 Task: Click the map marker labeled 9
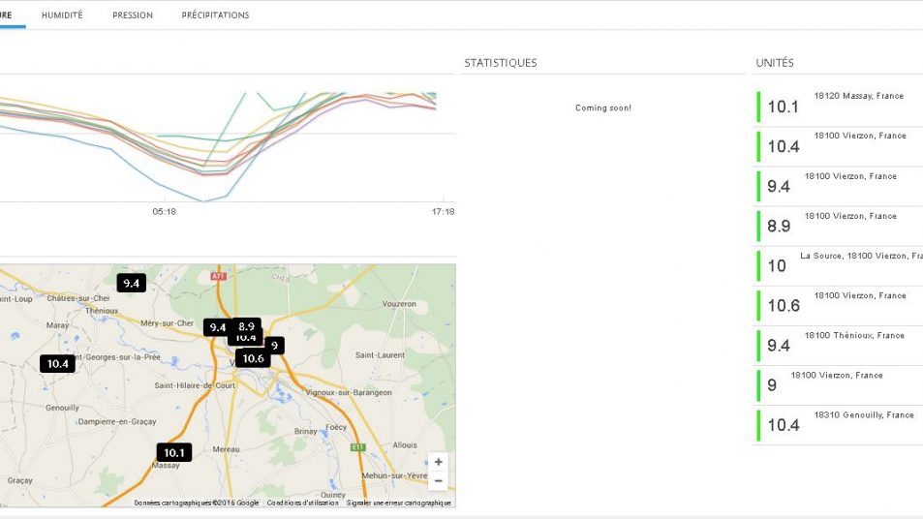pos(274,345)
